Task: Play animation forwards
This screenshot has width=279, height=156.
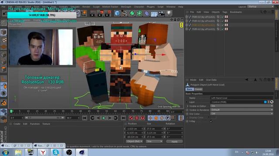Action: (104, 118)
